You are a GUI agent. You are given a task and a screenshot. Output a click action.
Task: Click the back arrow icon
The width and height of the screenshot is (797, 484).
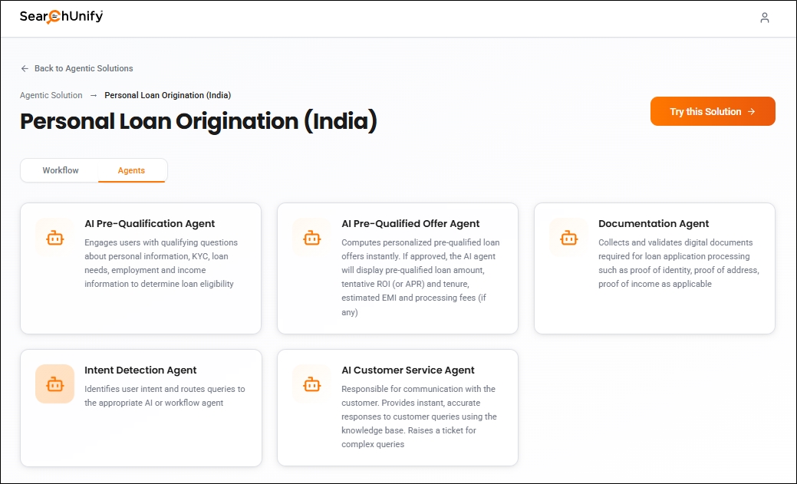coord(25,68)
